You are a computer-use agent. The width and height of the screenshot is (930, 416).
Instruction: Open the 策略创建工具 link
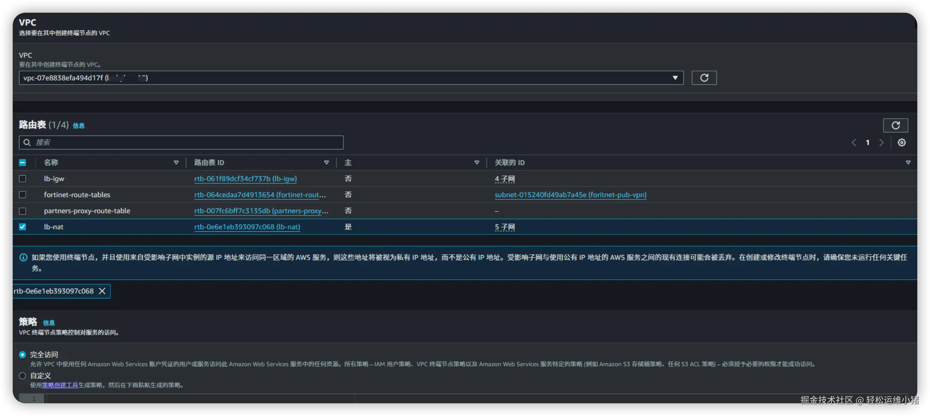(60, 385)
